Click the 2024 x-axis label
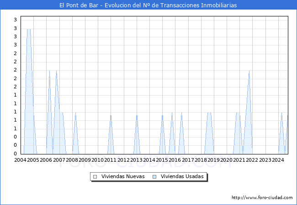Screen dimensions: 297x205 (x=278, y=160)
